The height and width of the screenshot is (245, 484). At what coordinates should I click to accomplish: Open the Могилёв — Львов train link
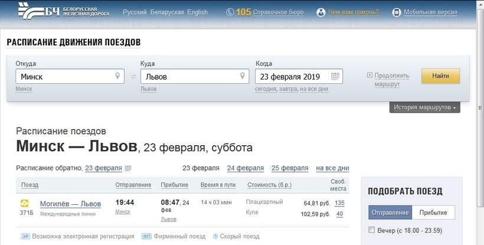tap(70, 204)
